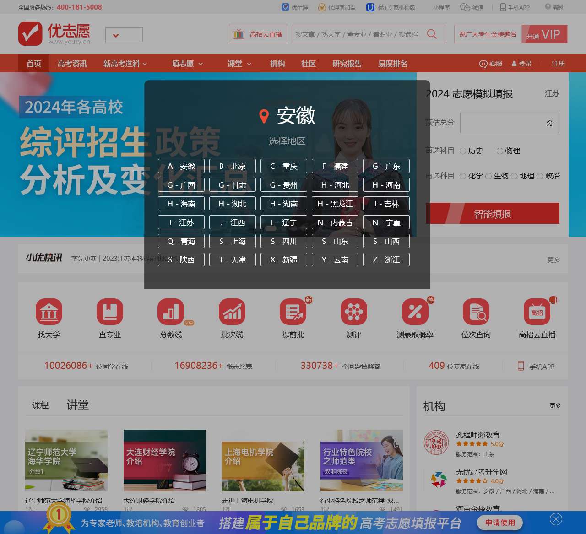This screenshot has width=586, height=534.
Task: Open the 机构 menu item
Action: pyautogui.click(x=277, y=64)
